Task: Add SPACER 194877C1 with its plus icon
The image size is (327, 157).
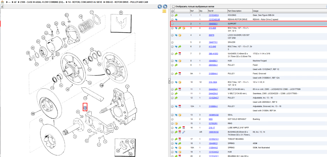Action: 172,42
